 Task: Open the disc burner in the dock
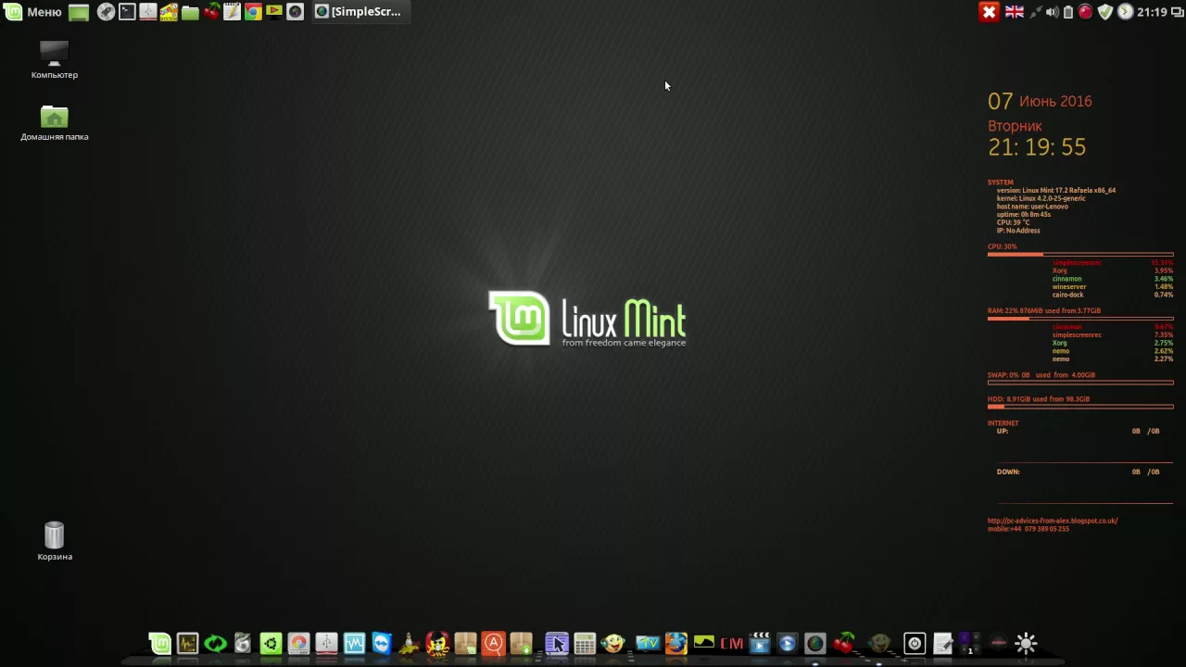click(x=298, y=643)
